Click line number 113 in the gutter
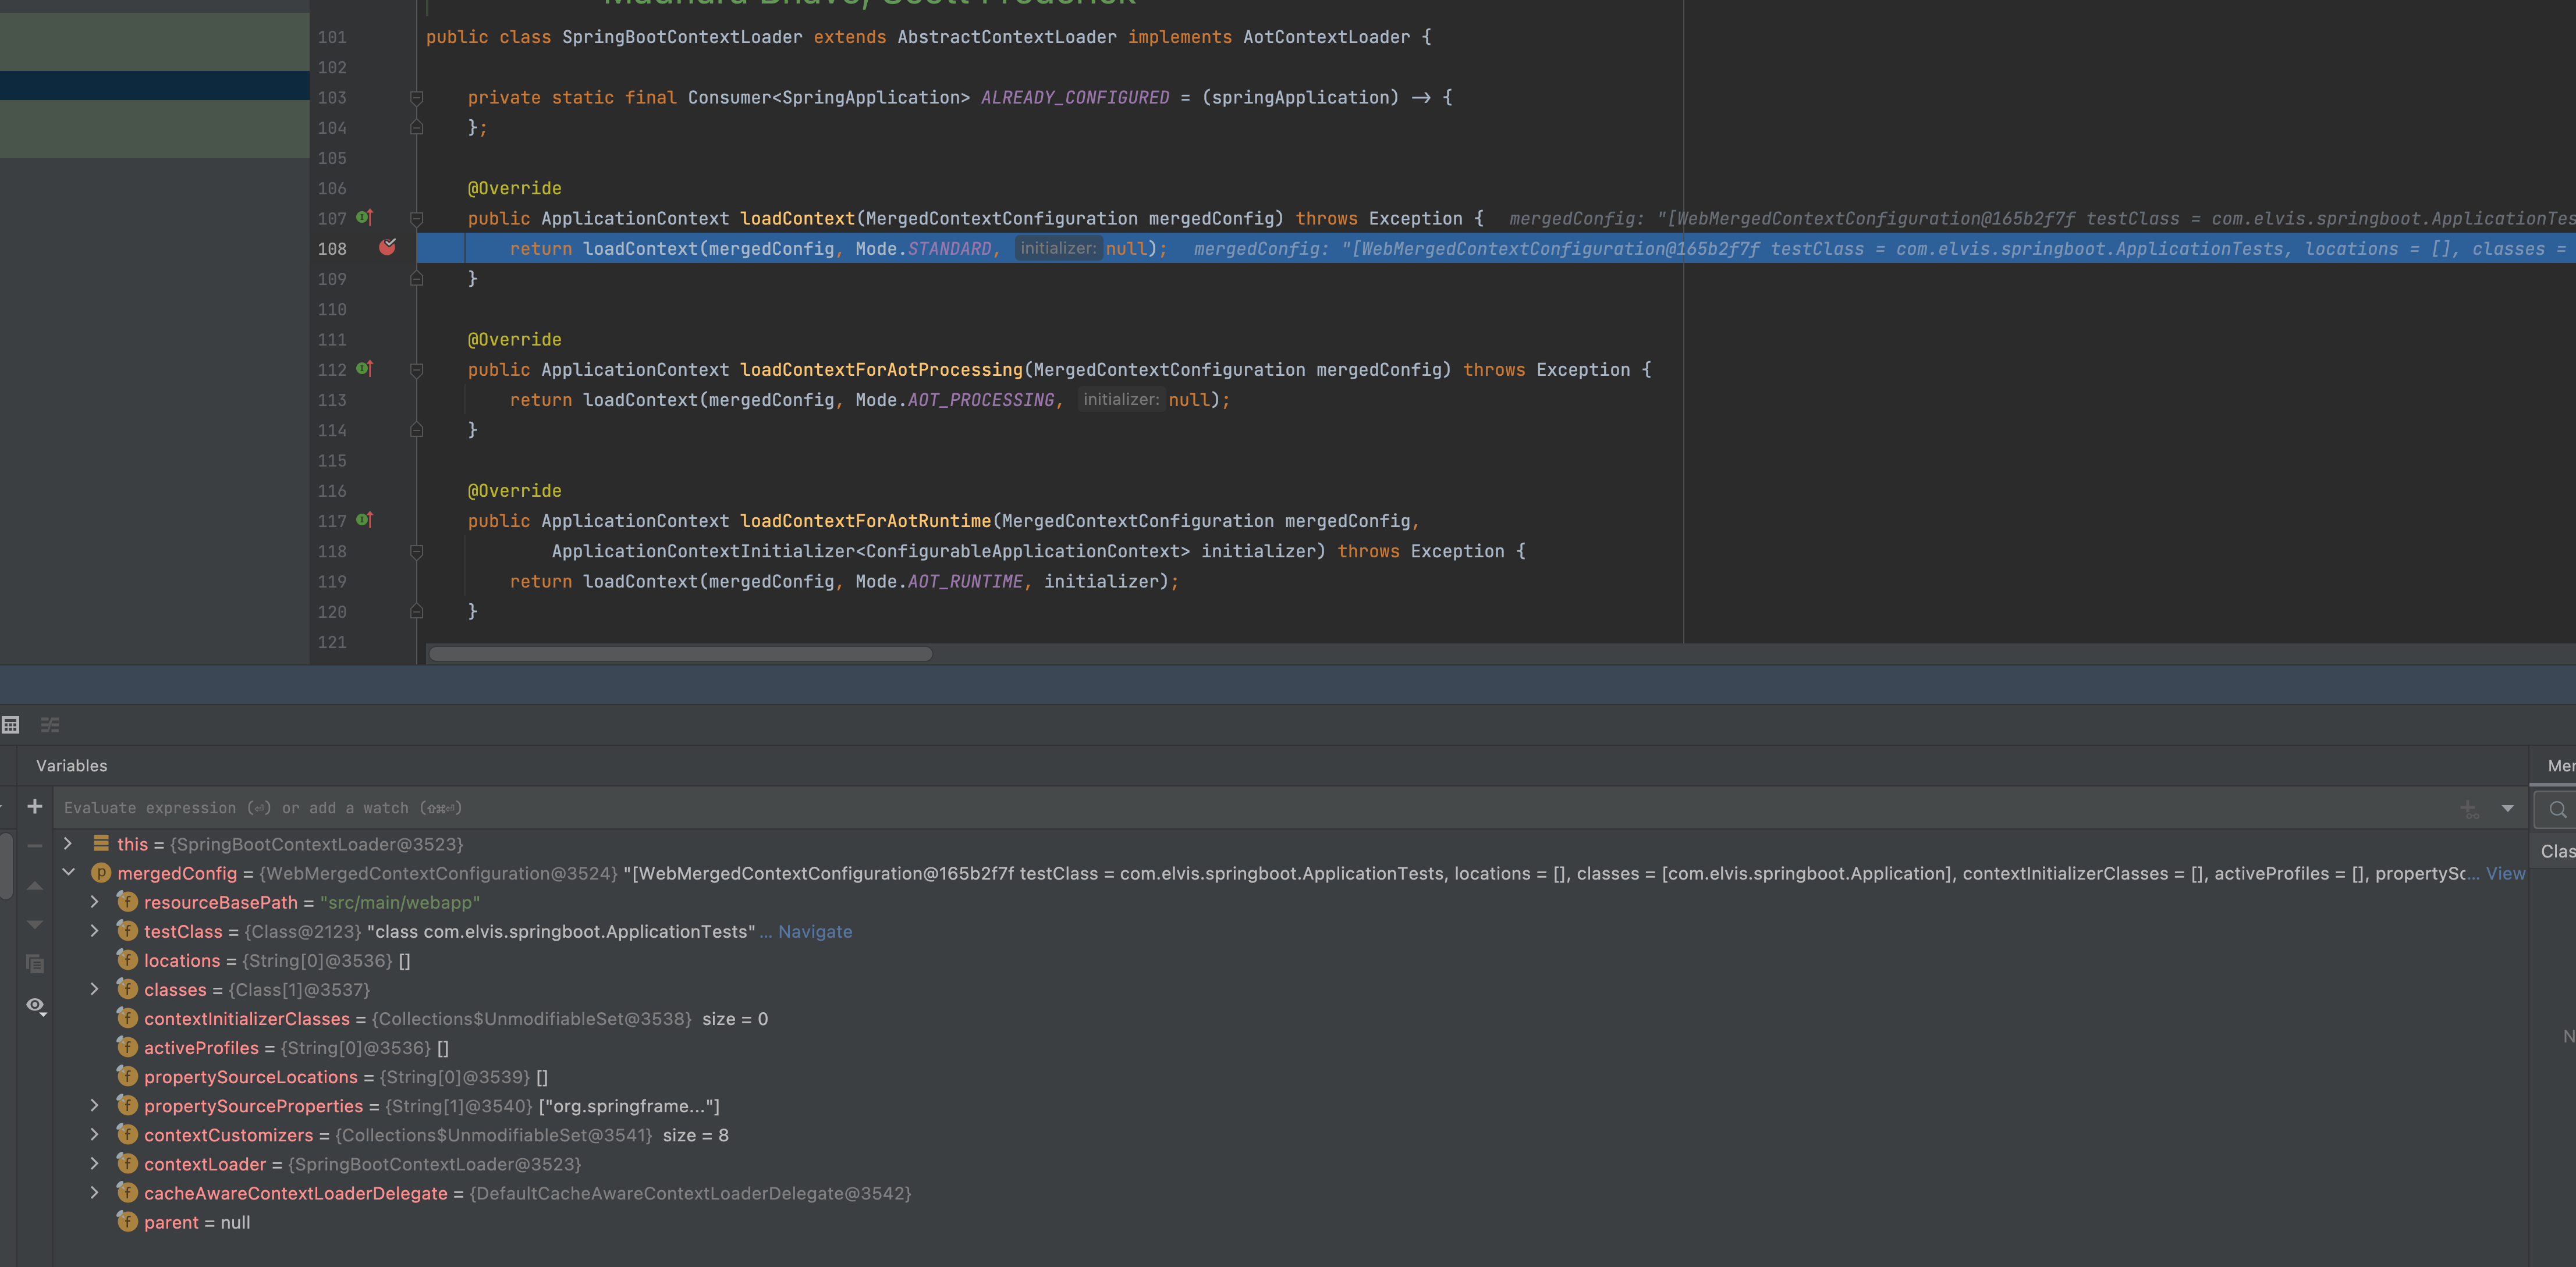 (332, 400)
